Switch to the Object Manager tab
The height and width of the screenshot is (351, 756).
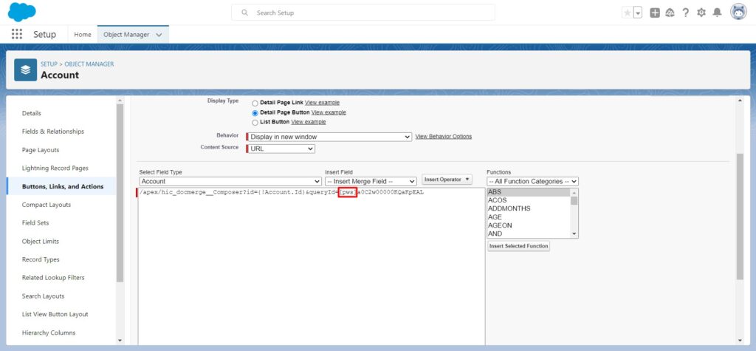pos(126,35)
